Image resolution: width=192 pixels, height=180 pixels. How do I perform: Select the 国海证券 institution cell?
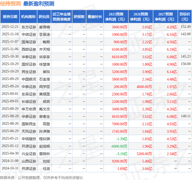tap(29, 42)
